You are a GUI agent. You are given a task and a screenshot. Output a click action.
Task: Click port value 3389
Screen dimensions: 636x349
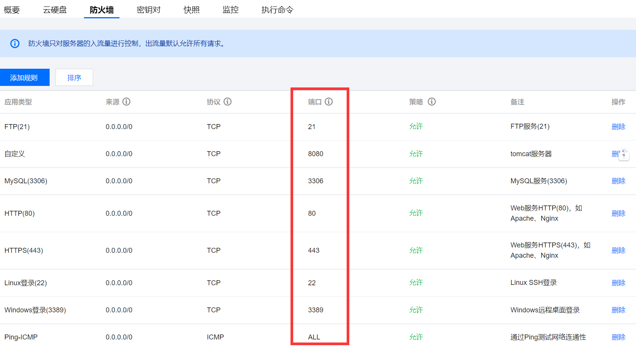click(x=316, y=310)
